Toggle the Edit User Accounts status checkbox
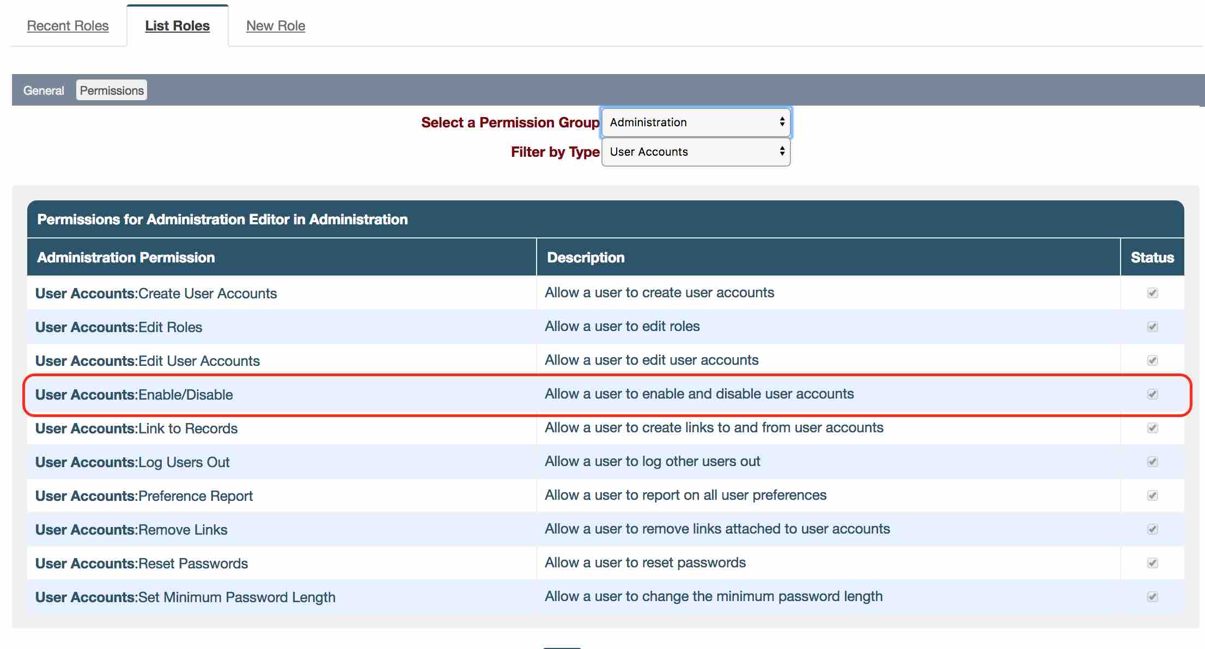The image size is (1205, 649). coord(1152,360)
